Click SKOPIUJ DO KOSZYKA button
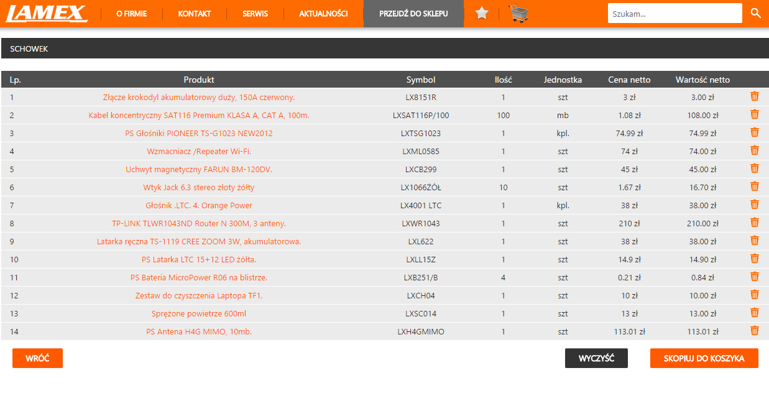This screenshot has height=414, width=769. [x=704, y=358]
